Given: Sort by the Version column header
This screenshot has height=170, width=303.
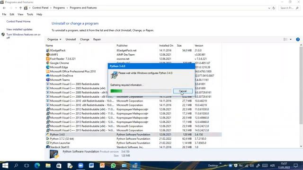Looking at the screenshot, I should 199,46.
